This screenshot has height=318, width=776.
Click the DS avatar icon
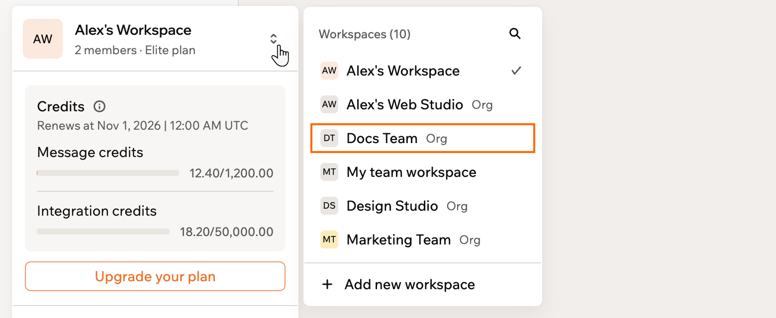point(329,206)
